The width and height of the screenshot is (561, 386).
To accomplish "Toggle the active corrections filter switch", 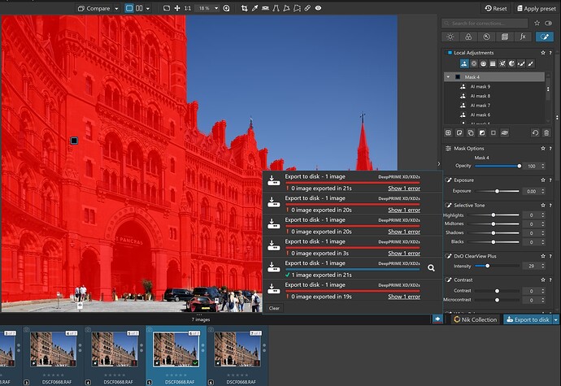I will point(548,23).
